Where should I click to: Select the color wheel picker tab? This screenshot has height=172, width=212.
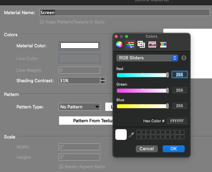tap(119, 44)
